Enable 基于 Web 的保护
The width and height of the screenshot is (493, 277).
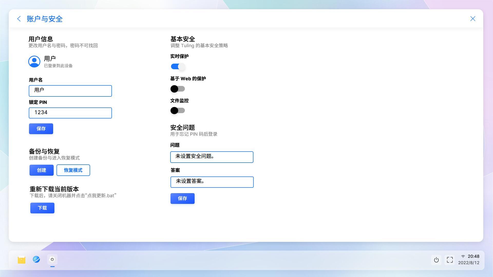click(177, 89)
